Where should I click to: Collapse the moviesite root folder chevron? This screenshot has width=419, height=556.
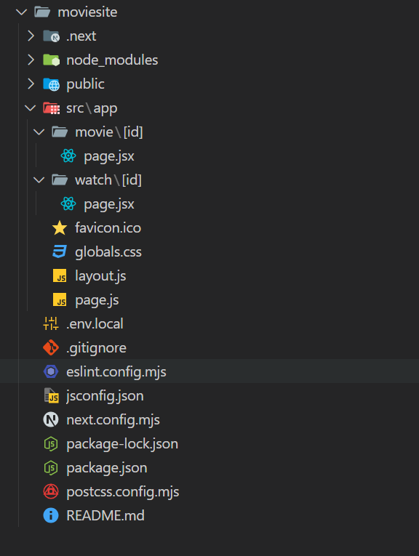click(22, 12)
